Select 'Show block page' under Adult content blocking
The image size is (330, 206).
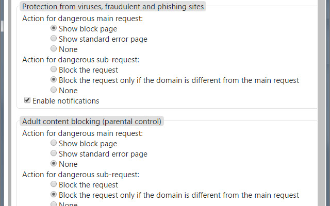[54, 143]
